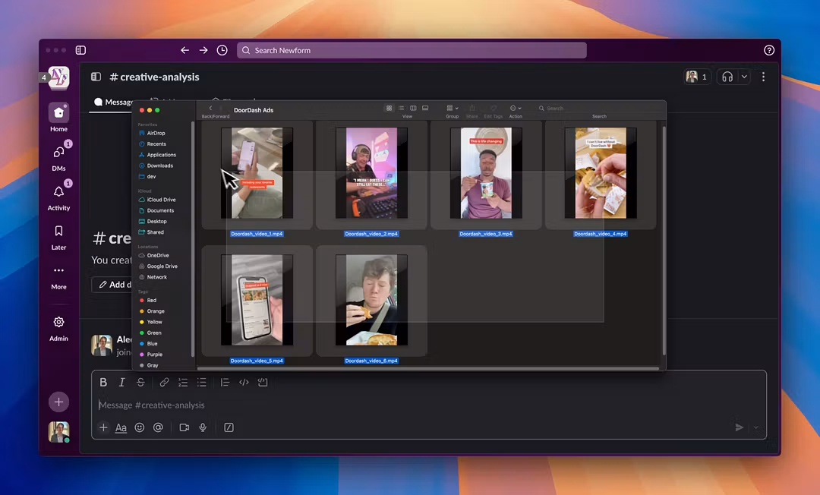Open the Slack history clock icon
The width and height of the screenshot is (820, 495).
pyautogui.click(x=222, y=50)
